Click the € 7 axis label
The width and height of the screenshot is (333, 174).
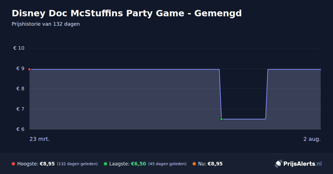20,109
